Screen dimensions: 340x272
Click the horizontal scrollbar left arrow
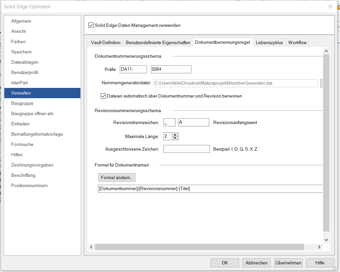tap(91, 247)
